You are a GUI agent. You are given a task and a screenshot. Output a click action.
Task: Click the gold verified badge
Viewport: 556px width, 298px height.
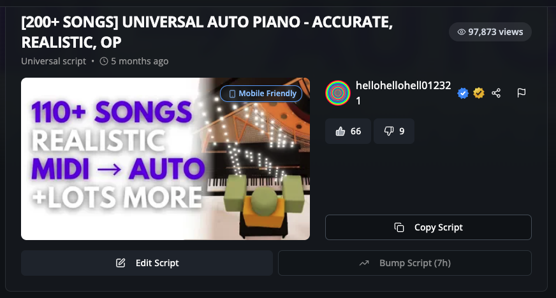479,93
